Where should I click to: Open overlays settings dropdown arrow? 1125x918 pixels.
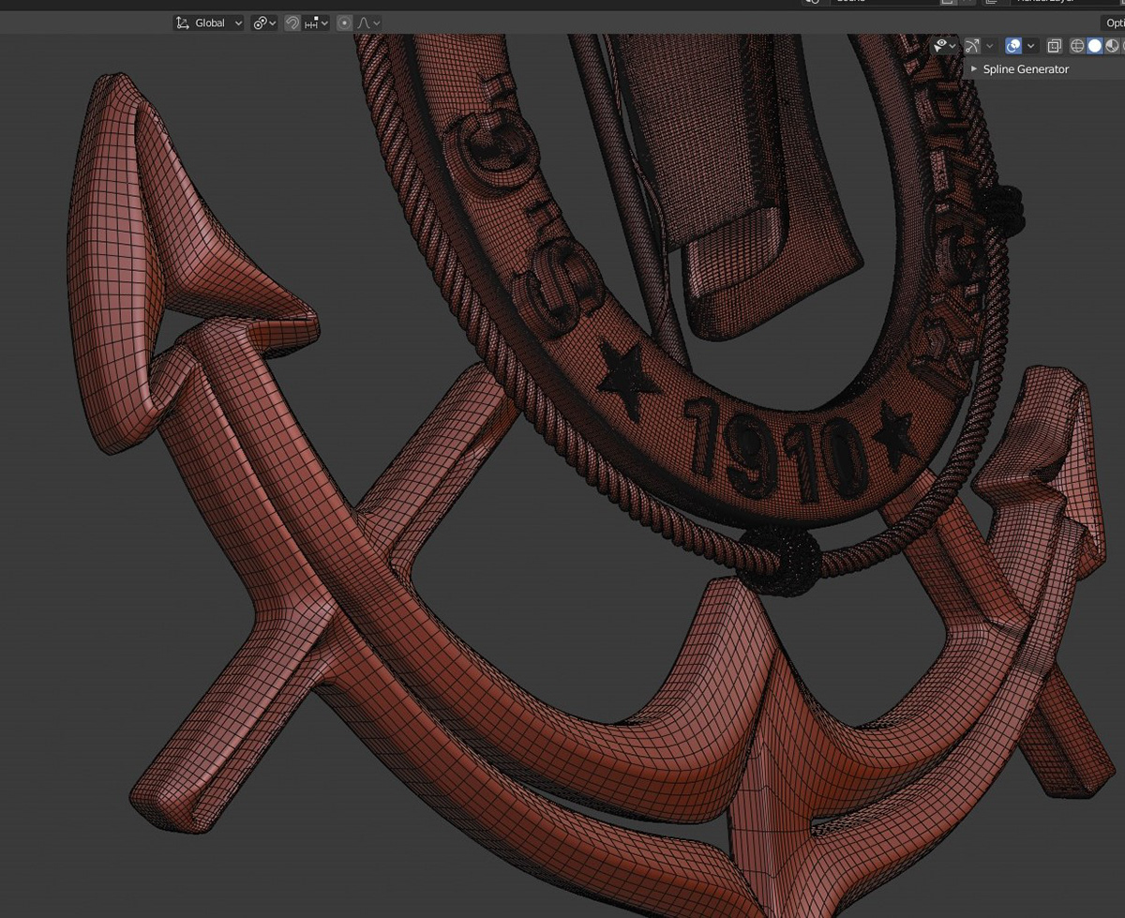(x=1031, y=45)
